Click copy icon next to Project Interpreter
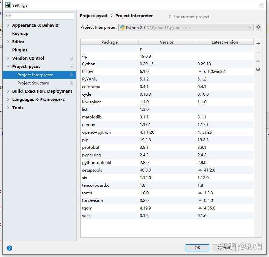The image size is (269, 257). click(x=71, y=75)
